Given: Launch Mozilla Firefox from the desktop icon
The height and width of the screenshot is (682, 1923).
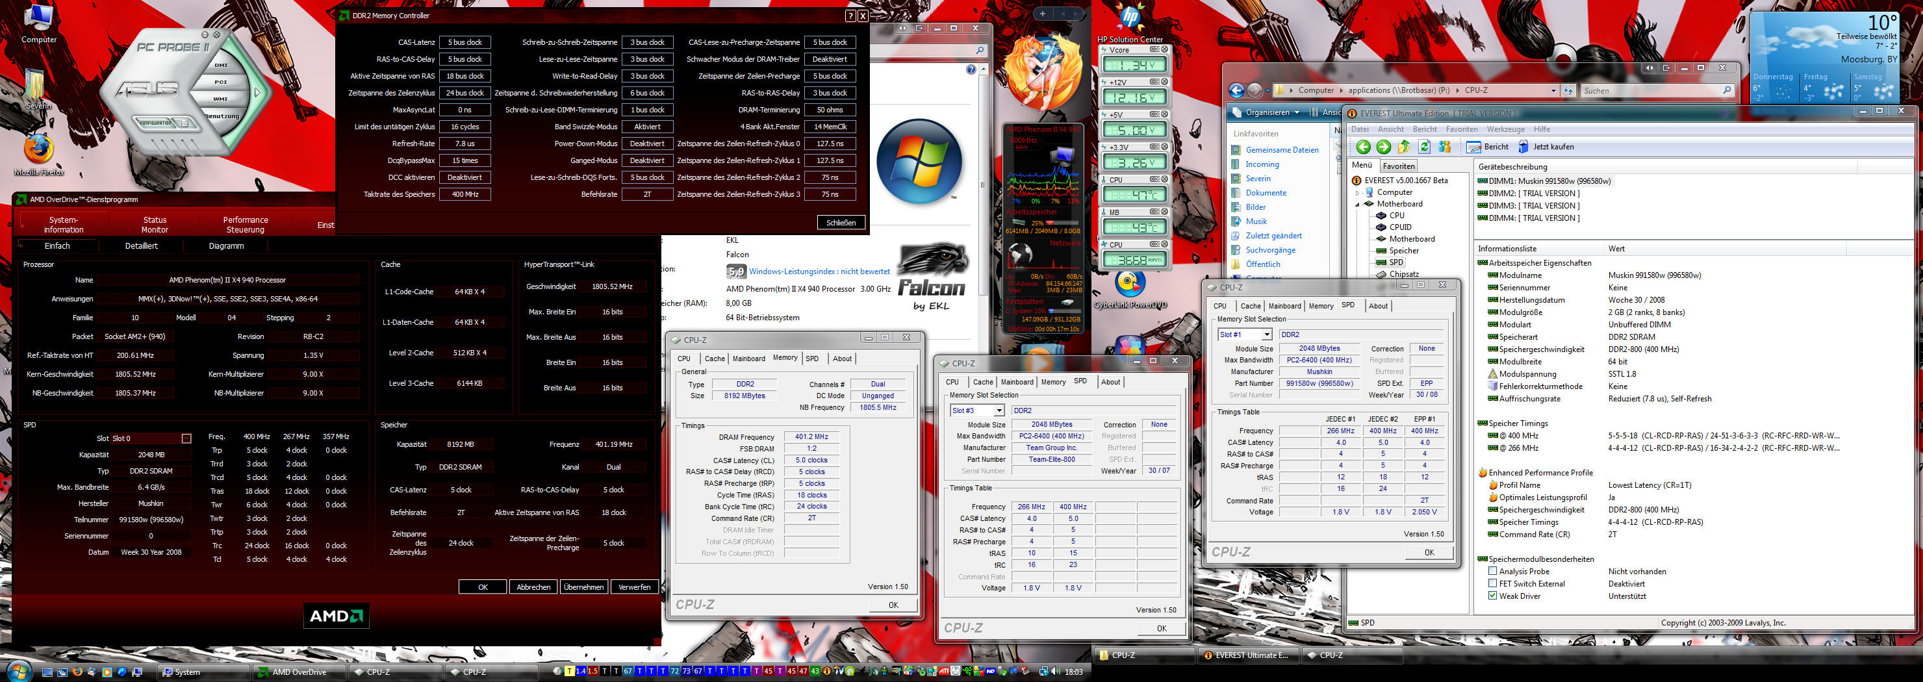Looking at the screenshot, I should tap(38, 154).
